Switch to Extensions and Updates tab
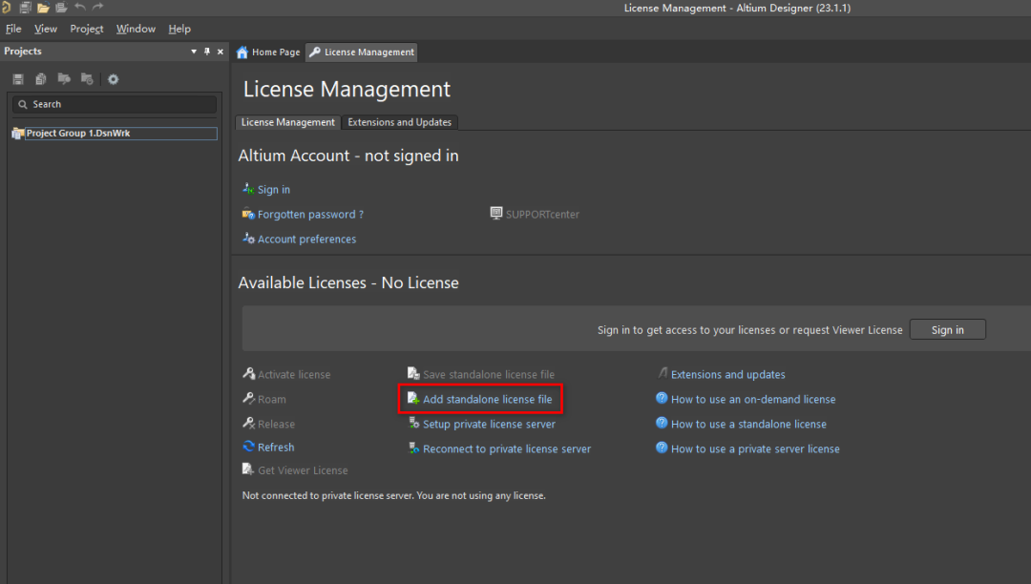Image resolution: width=1031 pixels, height=584 pixels. coord(399,122)
